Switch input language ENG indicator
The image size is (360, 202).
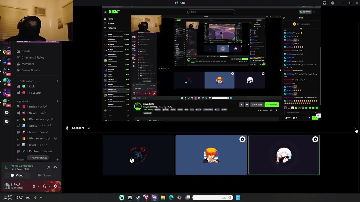pos(28,198)
